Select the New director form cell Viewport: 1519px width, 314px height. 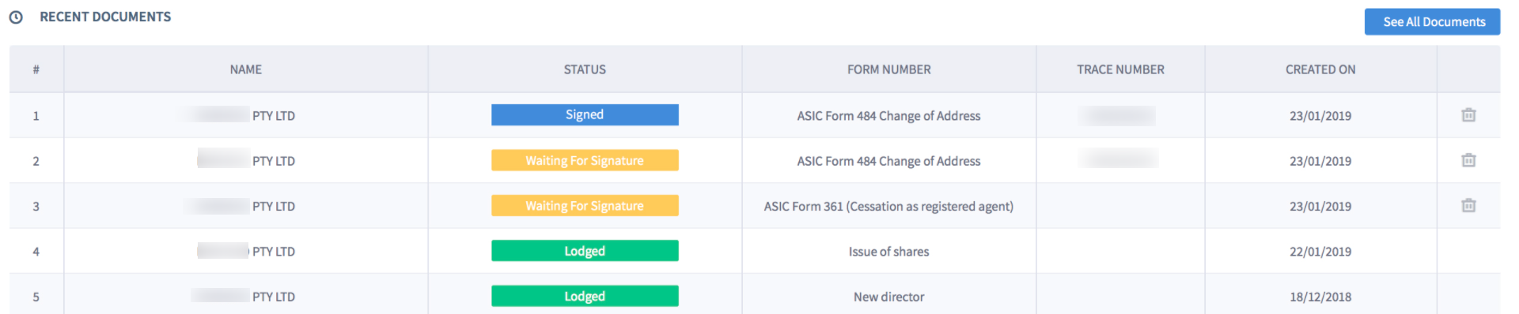click(888, 297)
